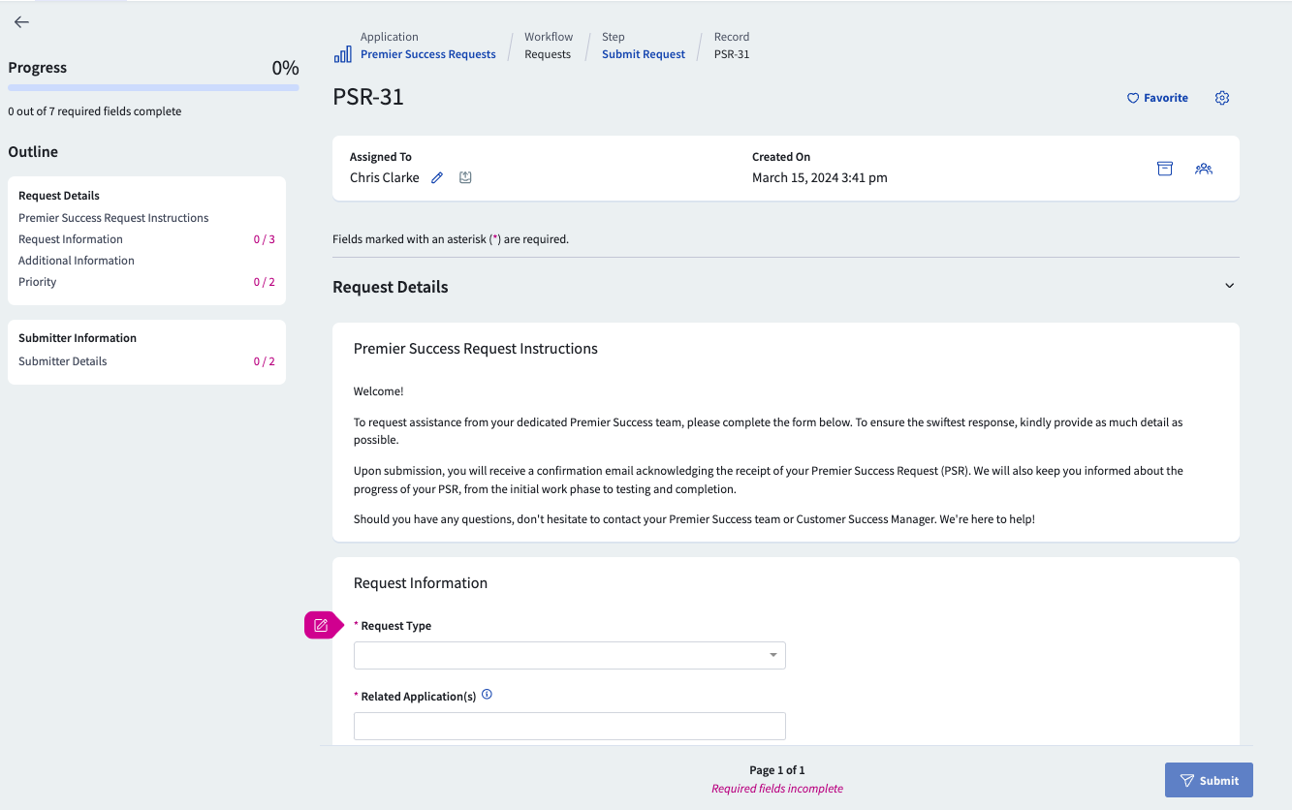Click inside the Related Application(s) field

569,726
